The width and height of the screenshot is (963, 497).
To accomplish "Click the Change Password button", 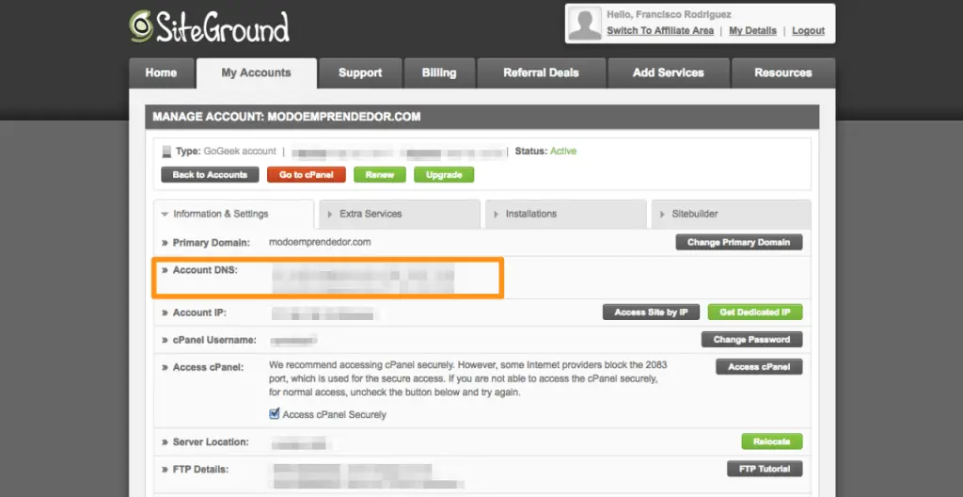I will pos(751,340).
